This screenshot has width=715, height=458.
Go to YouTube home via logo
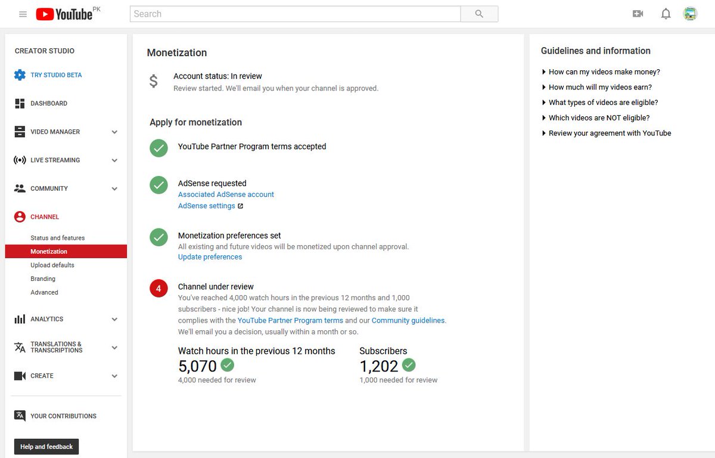(64, 14)
